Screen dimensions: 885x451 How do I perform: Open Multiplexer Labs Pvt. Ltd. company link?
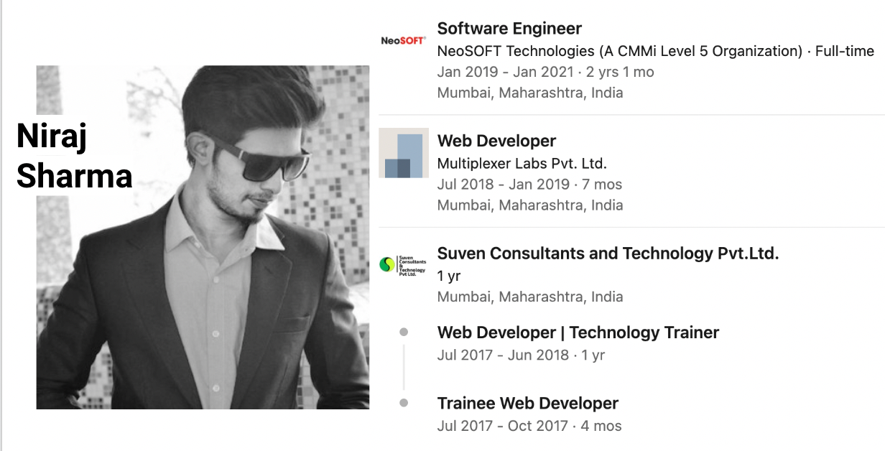[x=522, y=163]
